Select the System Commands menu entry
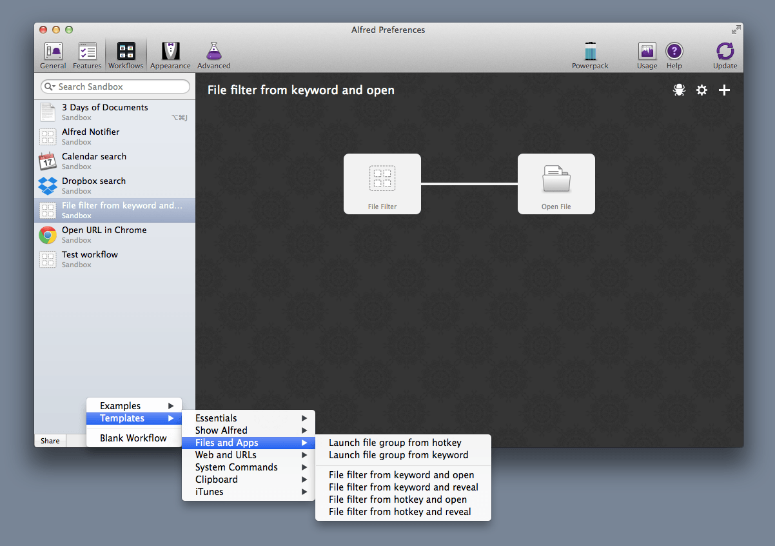 236,467
